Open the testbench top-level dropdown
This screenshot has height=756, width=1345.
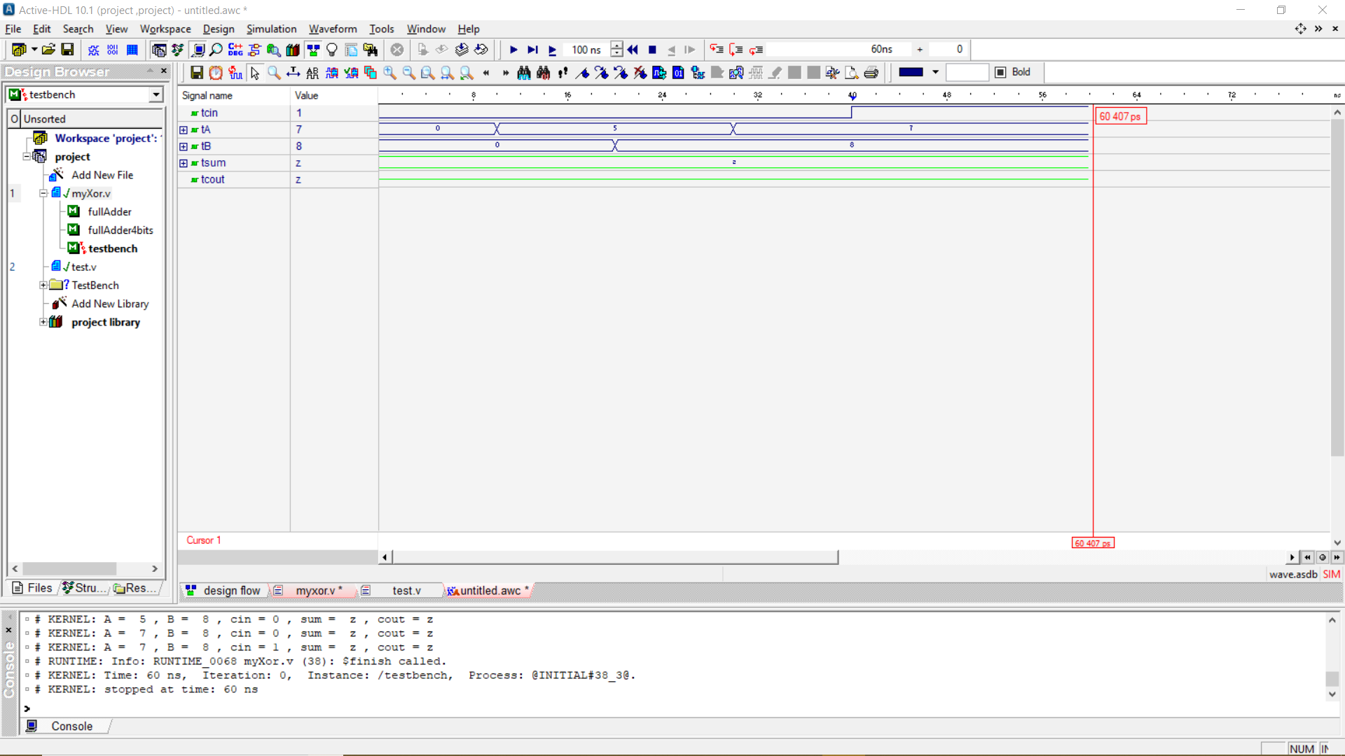click(x=156, y=94)
